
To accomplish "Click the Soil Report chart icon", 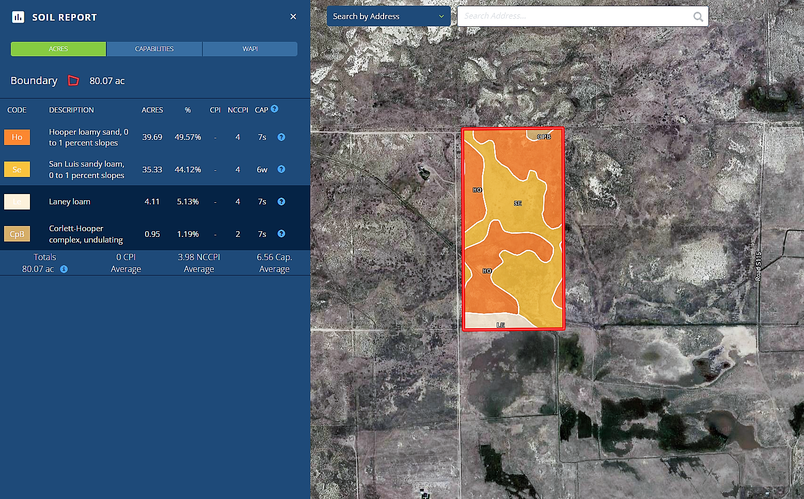I will pos(18,17).
